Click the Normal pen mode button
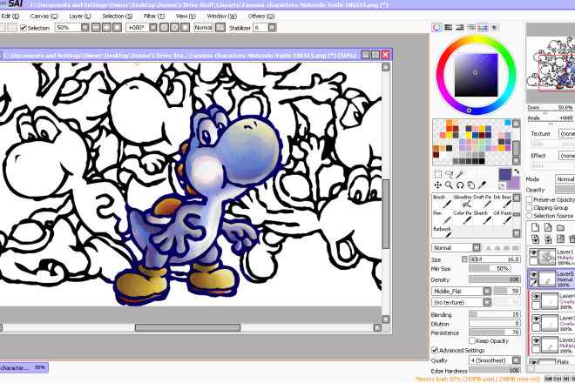The height and width of the screenshot is (383, 575). 203,28
